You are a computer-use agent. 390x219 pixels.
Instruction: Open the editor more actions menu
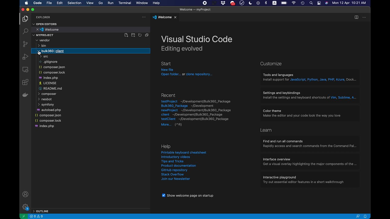(364, 17)
